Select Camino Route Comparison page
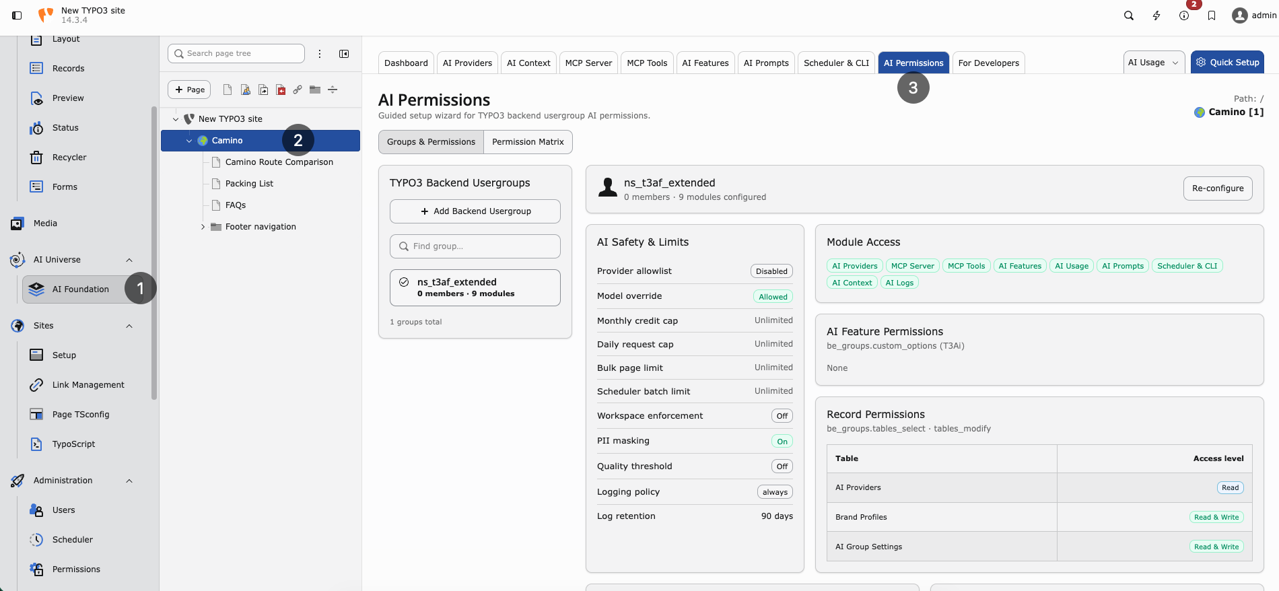 (279, 162)
